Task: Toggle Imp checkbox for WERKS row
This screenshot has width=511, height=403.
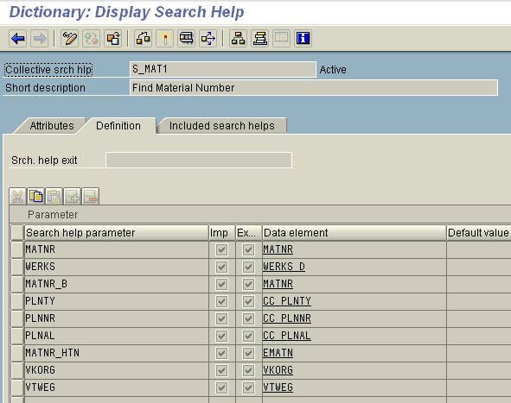Action: click(x=221, y=267)
